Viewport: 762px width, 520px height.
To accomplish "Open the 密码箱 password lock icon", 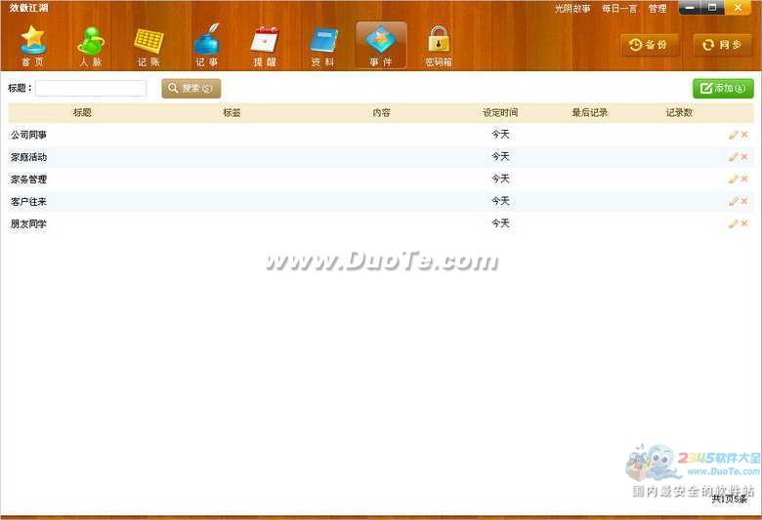I will 439,44.
